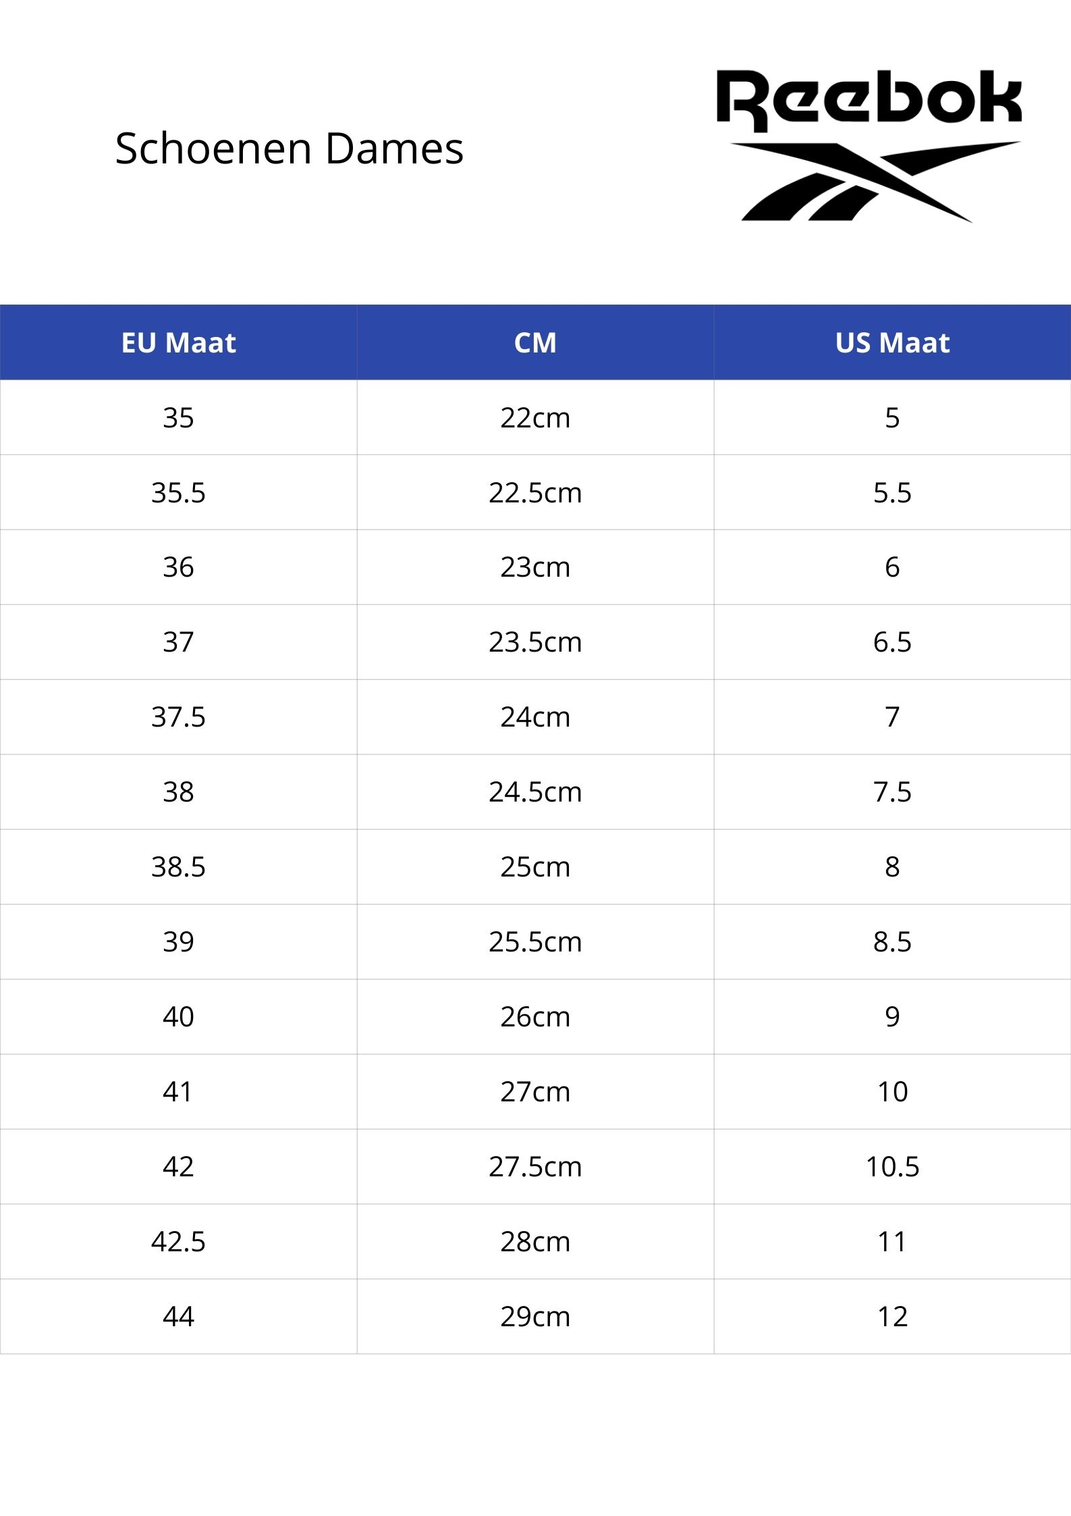Select the US Maat column header
Viewport: 1071px width, 1516px height.
(x=892, y=342)
